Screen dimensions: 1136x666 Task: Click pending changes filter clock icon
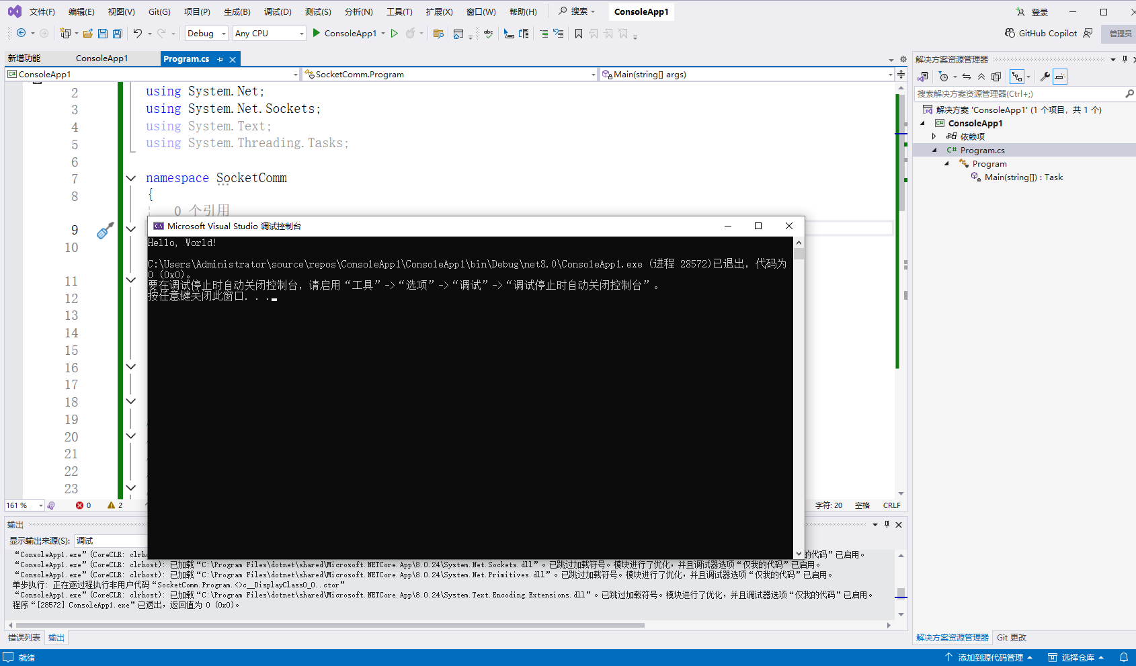[944, 77]
